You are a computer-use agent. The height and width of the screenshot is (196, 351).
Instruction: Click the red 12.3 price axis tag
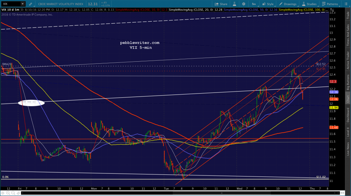(x=333, y=82)
